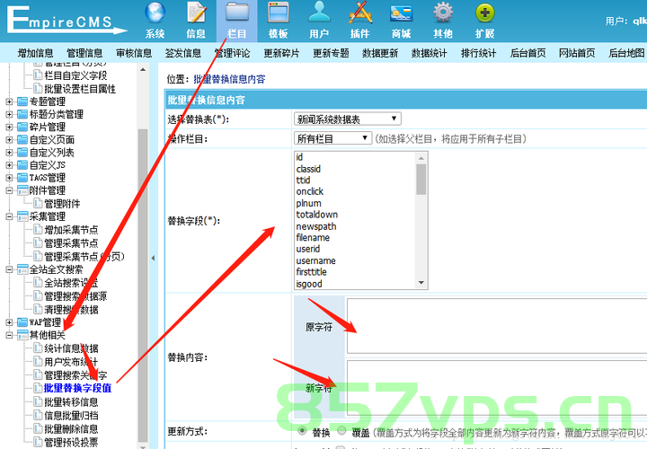Open the 信息 notepad icon
Screen dimensions: 647x449
click(x=196, y=13)
